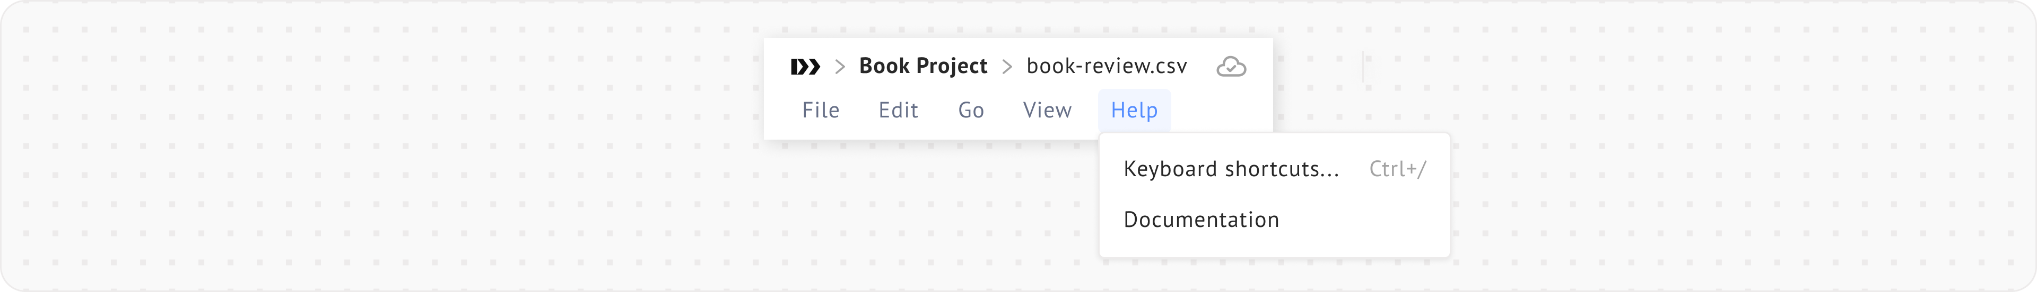
Task: Click the chevron separator before Book Project
Action: [x=840, y=67]
